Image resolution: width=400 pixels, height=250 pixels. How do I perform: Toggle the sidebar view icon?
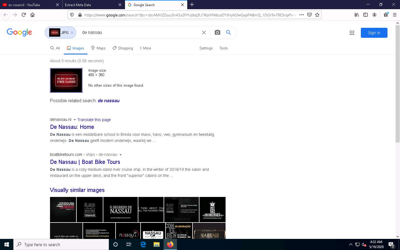coord(366,15)
